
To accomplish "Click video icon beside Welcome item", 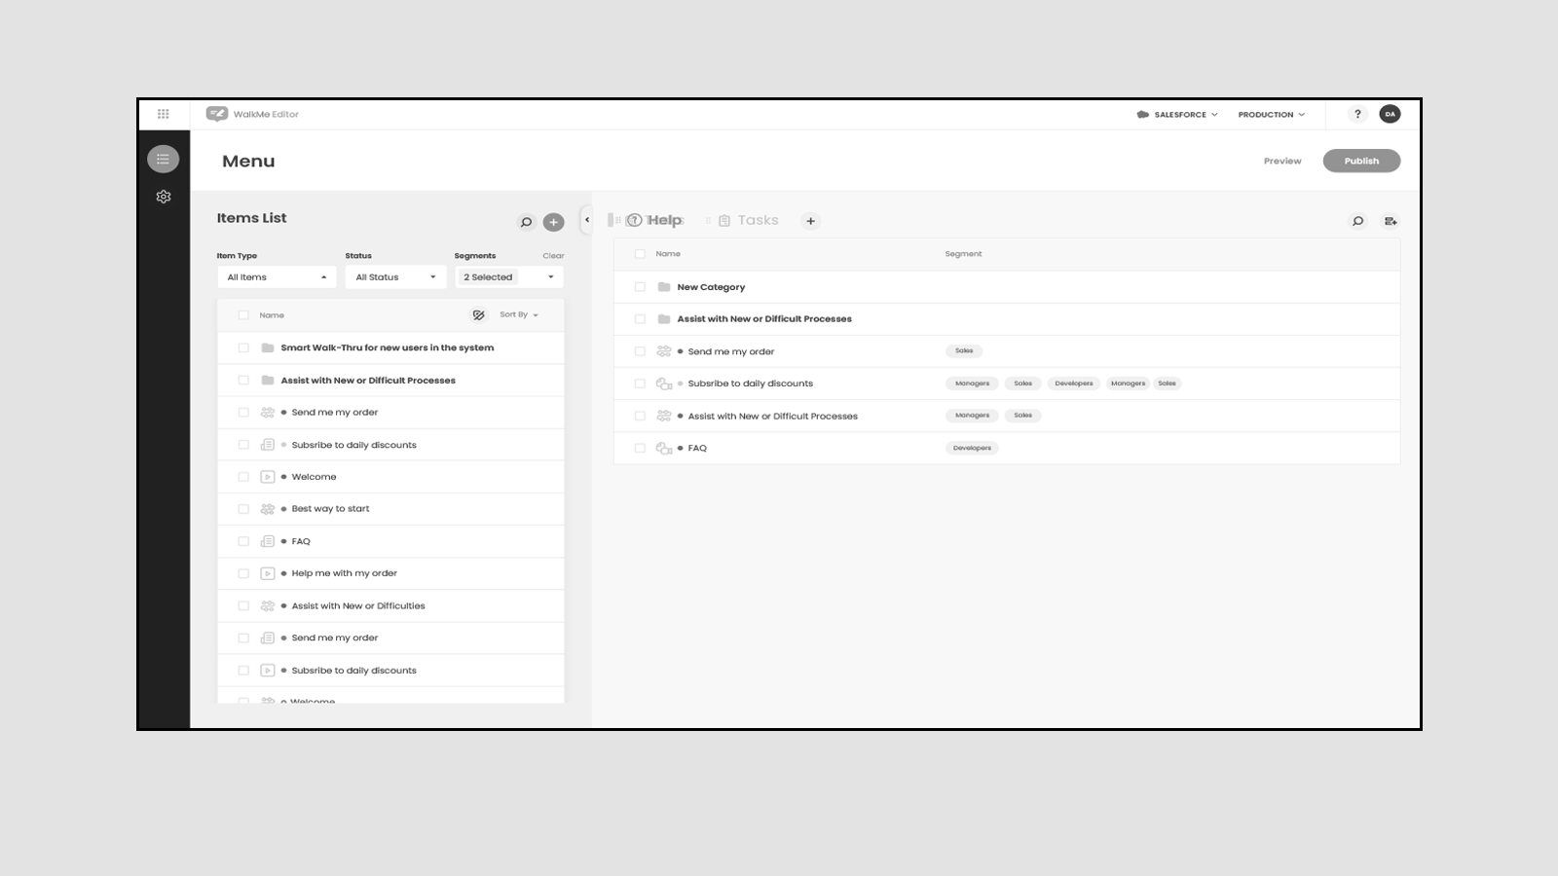I will click(x=268, y=477).
